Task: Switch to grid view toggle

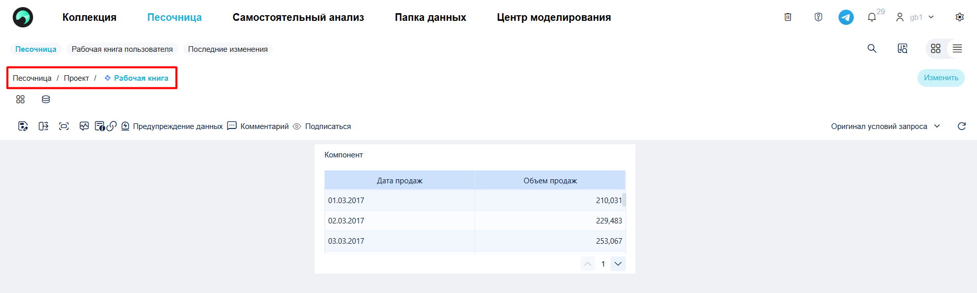Action: coord(936,49)
